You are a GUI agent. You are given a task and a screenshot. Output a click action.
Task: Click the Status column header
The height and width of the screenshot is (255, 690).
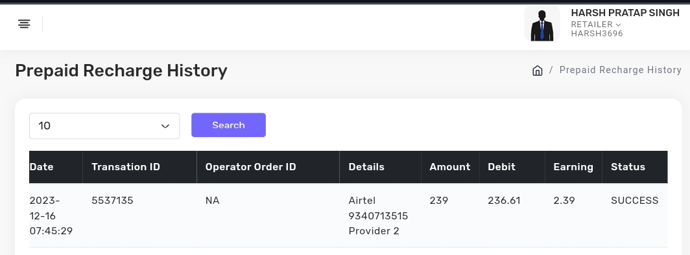pyautogui.click(x=628, y=167)
